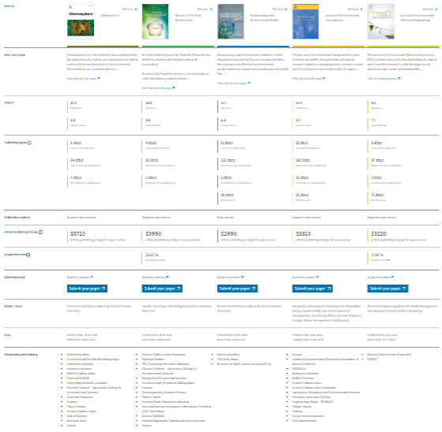
Task: Submit your paper to Science of Total Environment
Action: click(162, 289)
